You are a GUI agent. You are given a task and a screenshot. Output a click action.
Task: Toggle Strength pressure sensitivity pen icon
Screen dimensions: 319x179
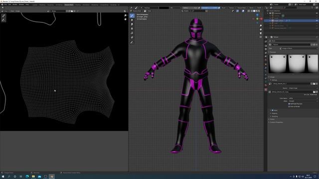[x=219, y=8]
